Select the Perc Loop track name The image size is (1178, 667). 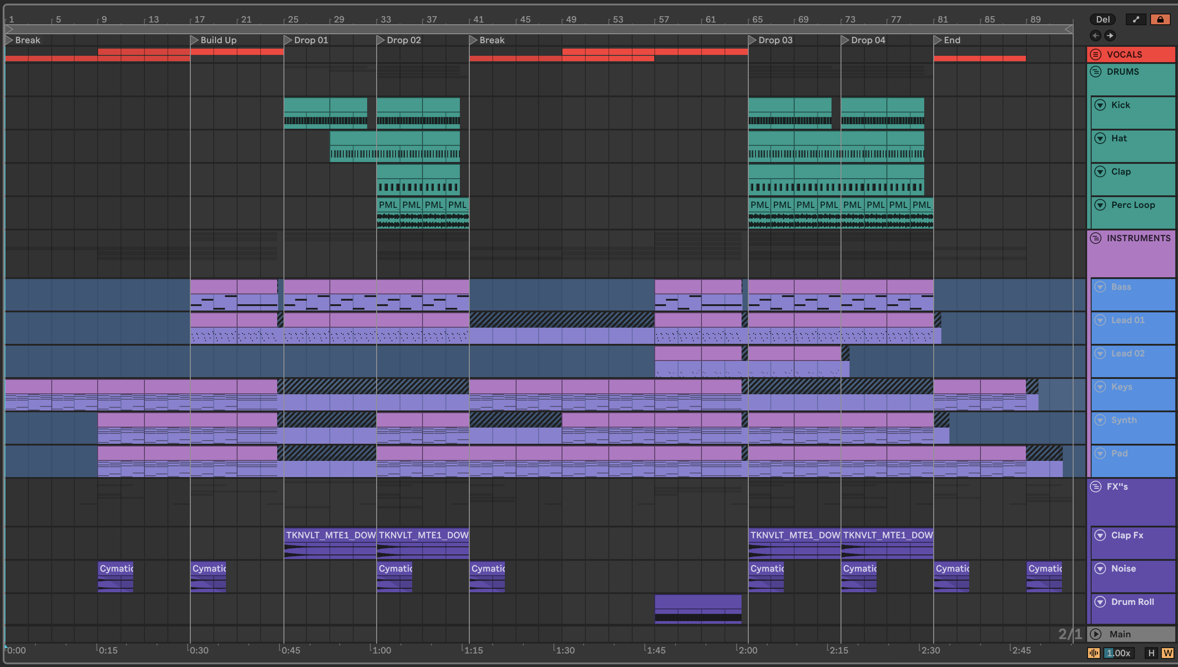1133,205
